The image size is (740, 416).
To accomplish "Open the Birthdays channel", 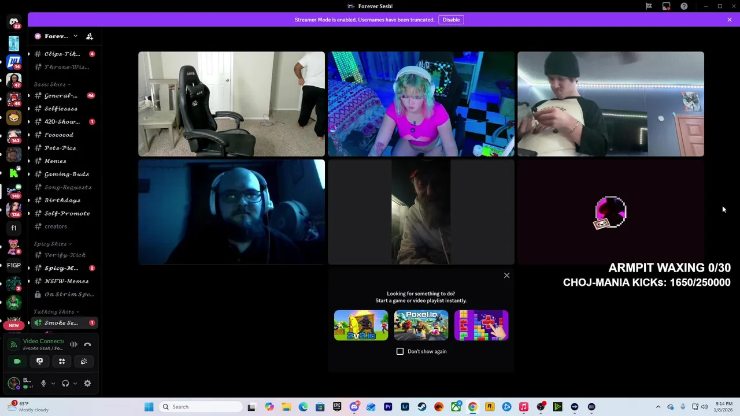I will (64, 200).
